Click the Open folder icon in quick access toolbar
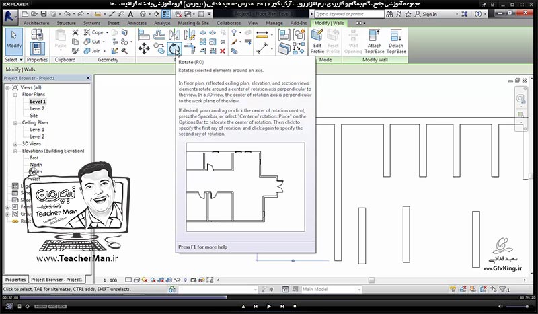538x314 pixels. [34, 14]
